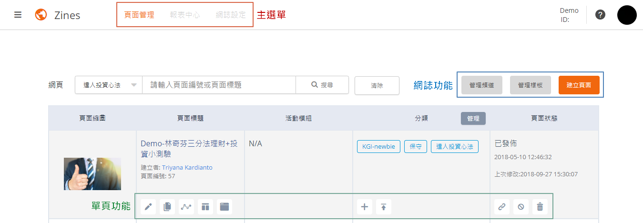Viewport: 643px width, 223px height.
Task: Focus the page number or title search field
Action: point(219,85)
